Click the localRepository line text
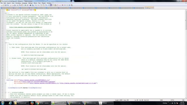This screenshot has height=105, width=187. pyautogui.click(x=25, y=88)
